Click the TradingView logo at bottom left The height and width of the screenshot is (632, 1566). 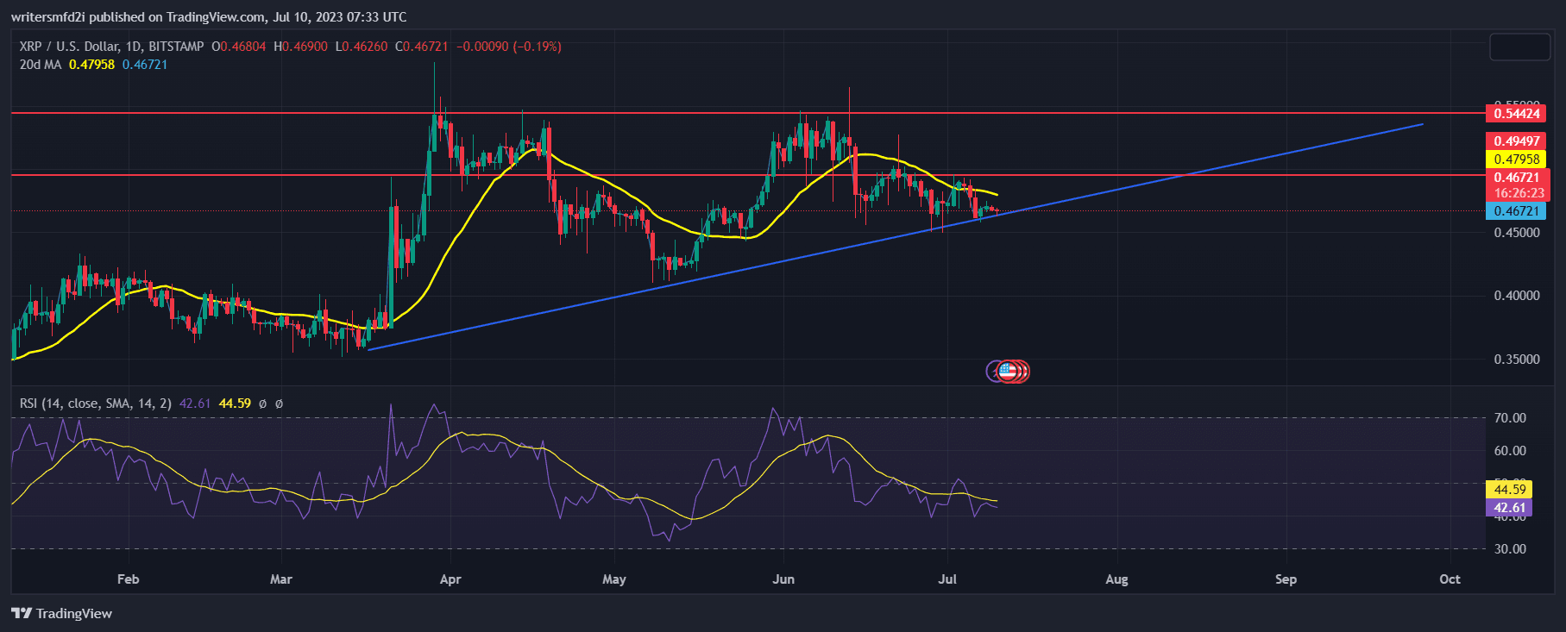click(62, 613)
